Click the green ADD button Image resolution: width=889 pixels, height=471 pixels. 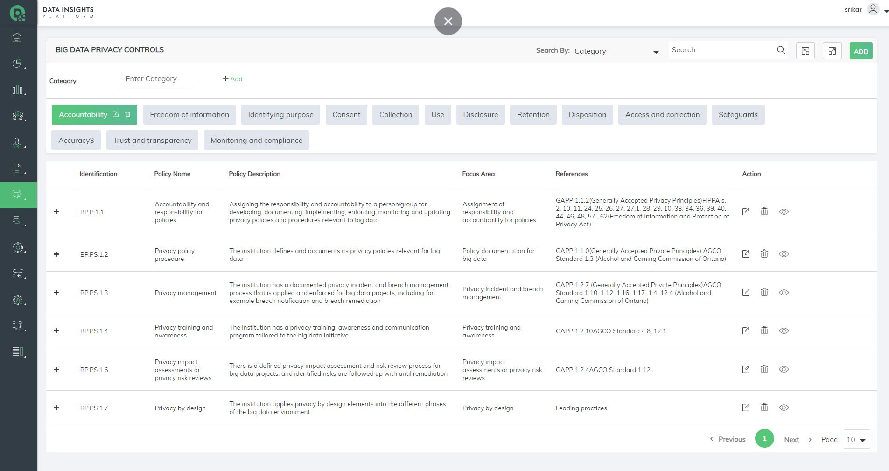click(861, 51)
